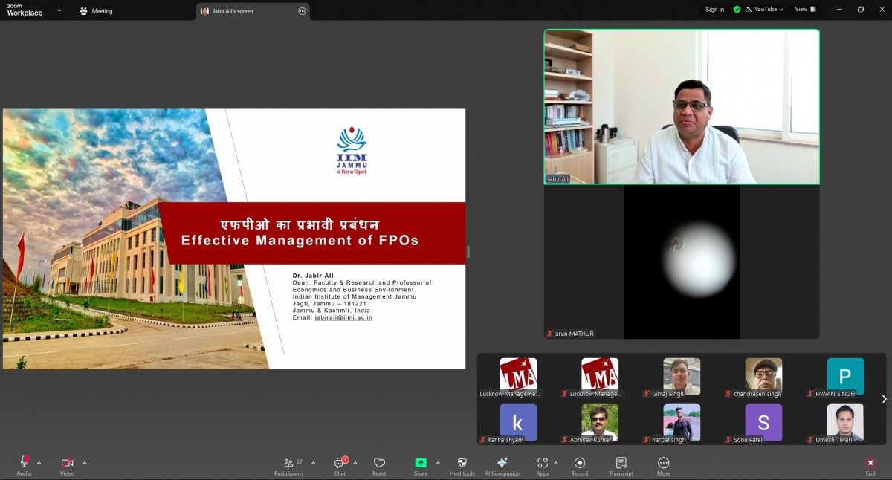Viewport: 892px width, 480px height.
Task: Select the Meeting tab
Action: [x=96, y=11]
